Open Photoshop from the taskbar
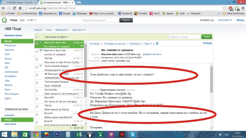This screenshot has height=138, width=246. [57, 134]
